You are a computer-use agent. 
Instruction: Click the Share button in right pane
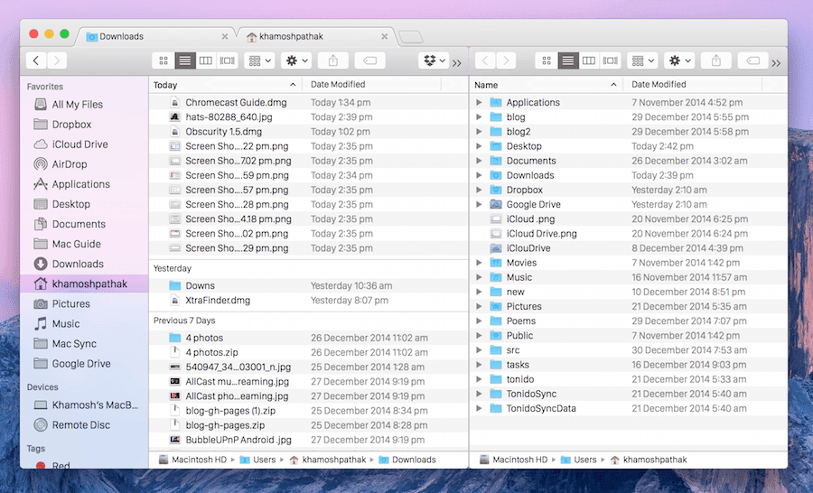click(716, 60)
